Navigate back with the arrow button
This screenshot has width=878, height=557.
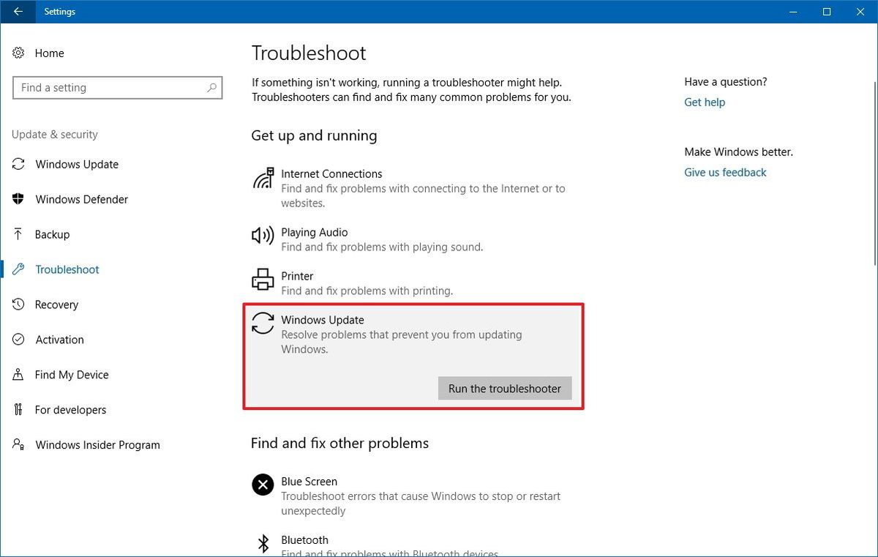(x=18, y=12)
